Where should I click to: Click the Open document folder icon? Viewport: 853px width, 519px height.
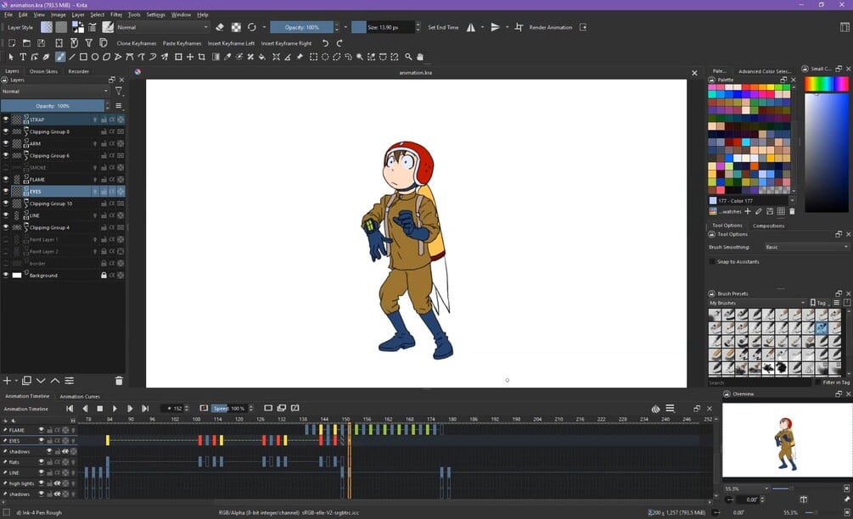(x=26, y=43)
